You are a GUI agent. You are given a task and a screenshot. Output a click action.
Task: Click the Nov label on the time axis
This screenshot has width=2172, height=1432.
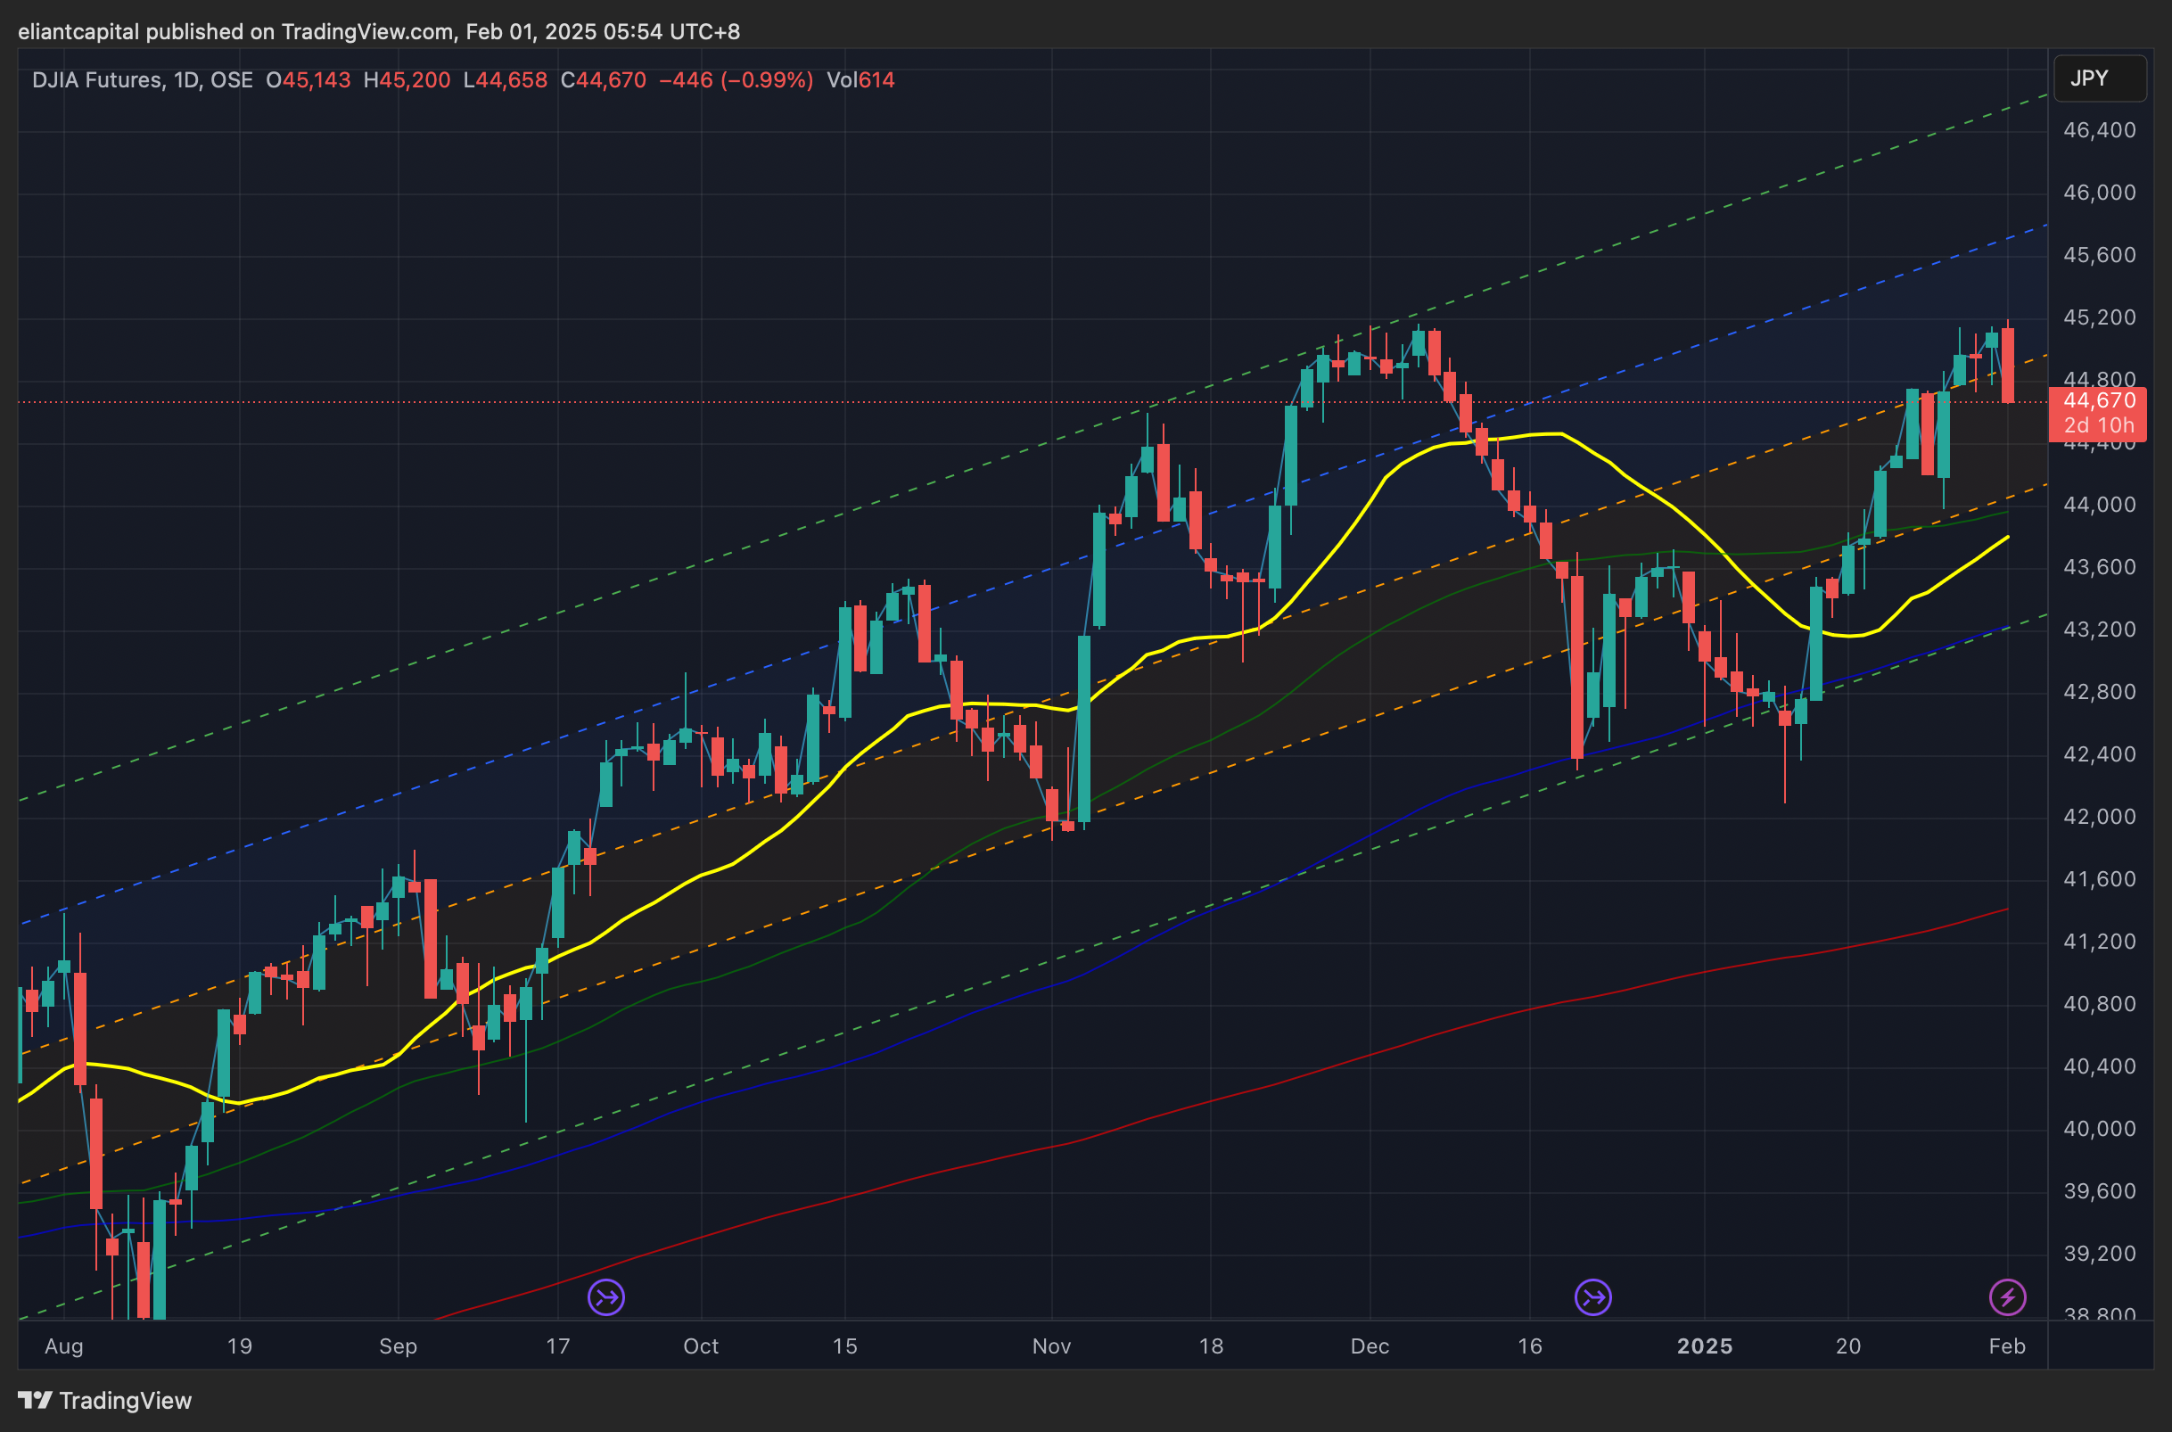click(1051, 1346)
